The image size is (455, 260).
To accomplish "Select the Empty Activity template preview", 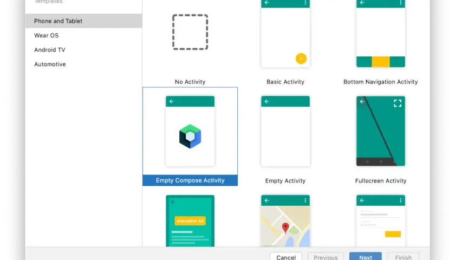I will (285, 131).
